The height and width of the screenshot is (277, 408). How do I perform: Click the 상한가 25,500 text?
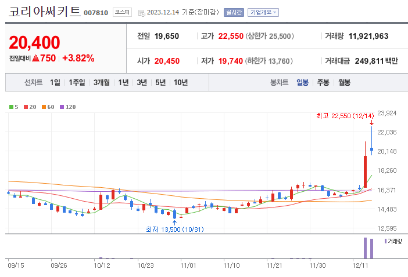pos(270,36)
